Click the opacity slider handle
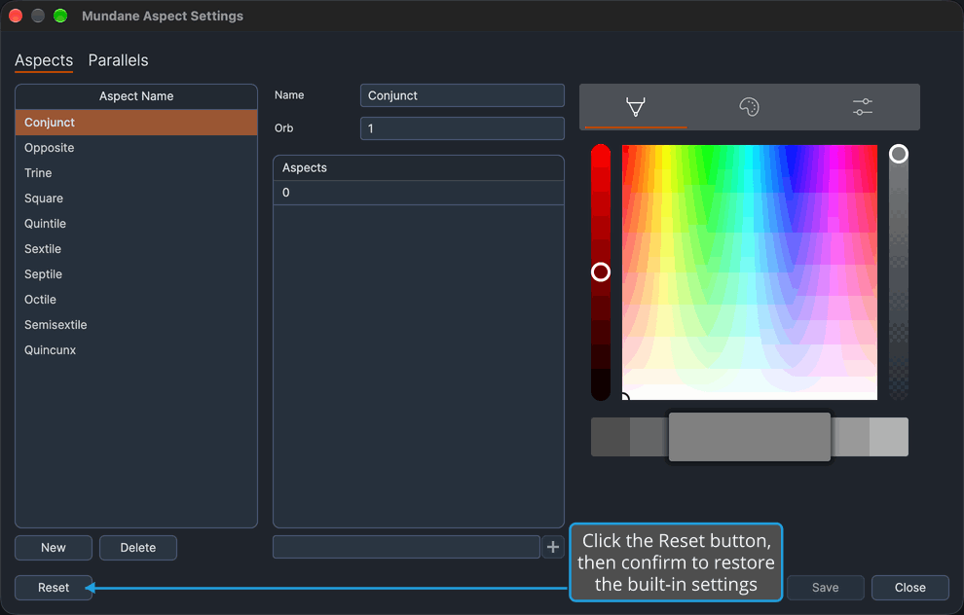 click(x=898, y=154)
